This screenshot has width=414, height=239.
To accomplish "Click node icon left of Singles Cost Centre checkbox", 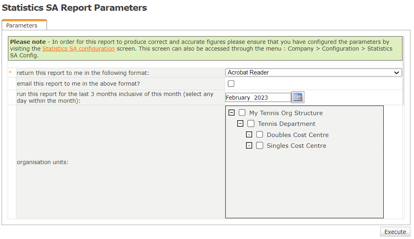I will pyautogui.click(x=249, y=145).
